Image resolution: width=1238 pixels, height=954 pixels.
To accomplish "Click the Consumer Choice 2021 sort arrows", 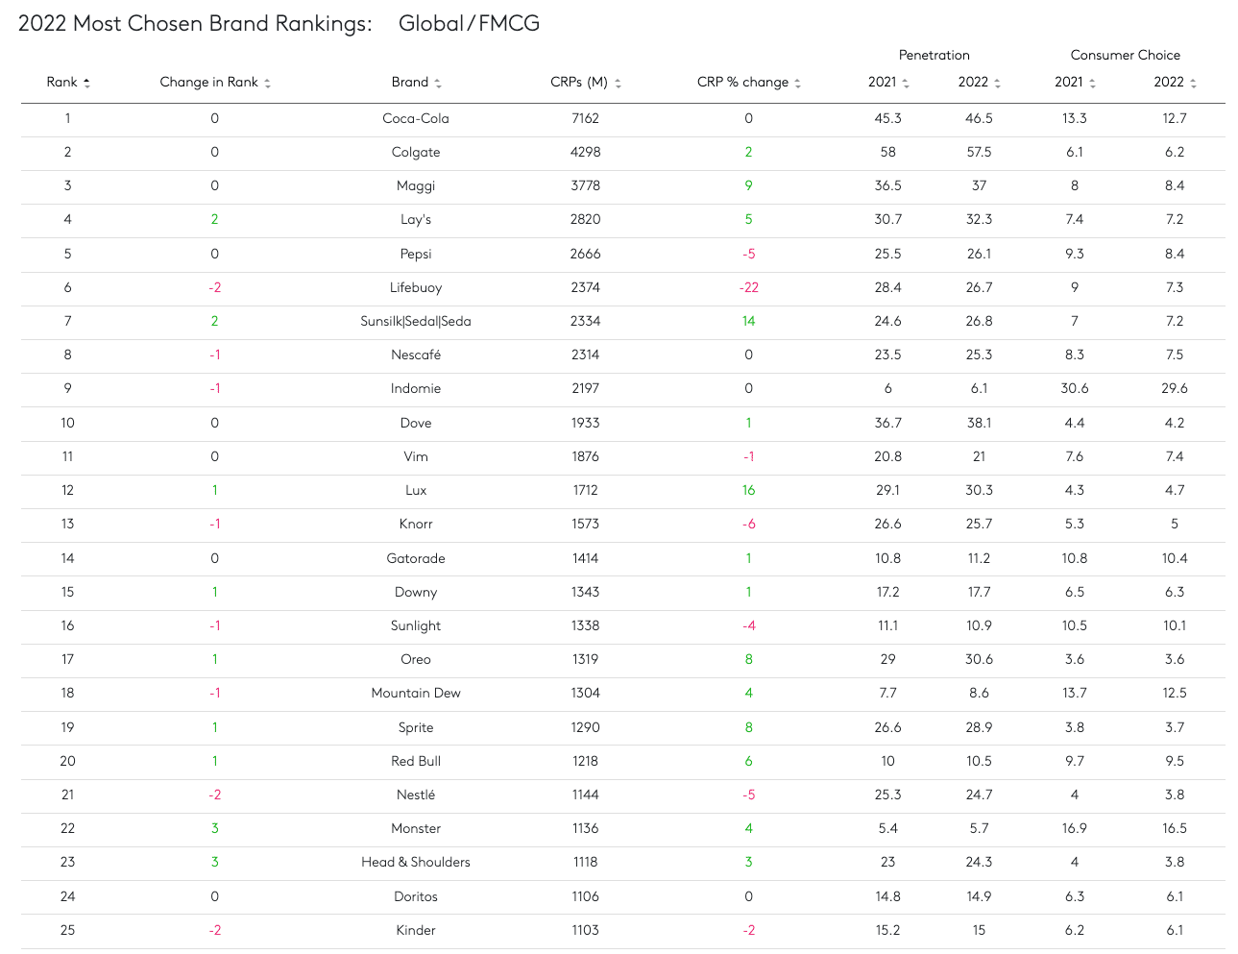I will (1092, 84).
